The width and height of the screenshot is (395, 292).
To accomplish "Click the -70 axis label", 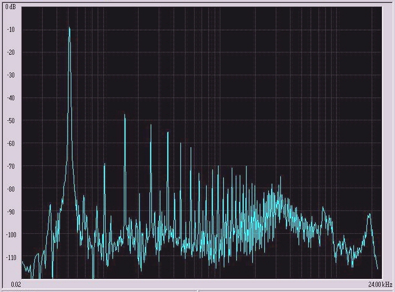I will coord(11,167).
